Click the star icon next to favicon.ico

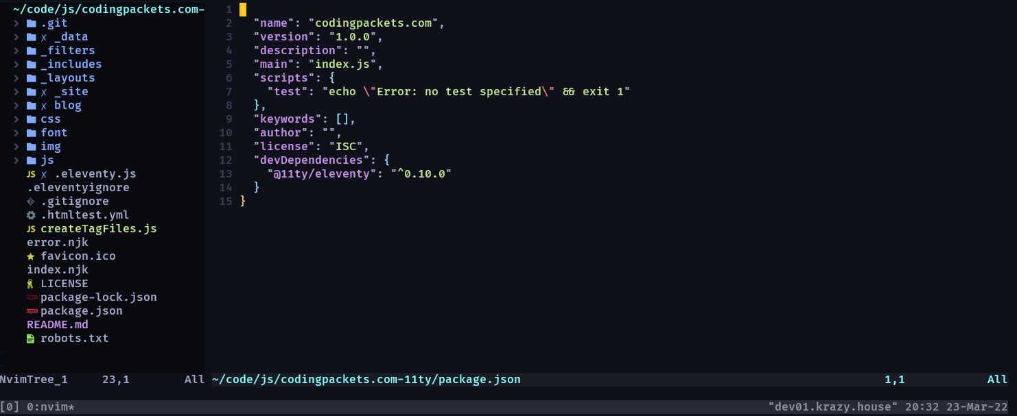click(31, 256)
